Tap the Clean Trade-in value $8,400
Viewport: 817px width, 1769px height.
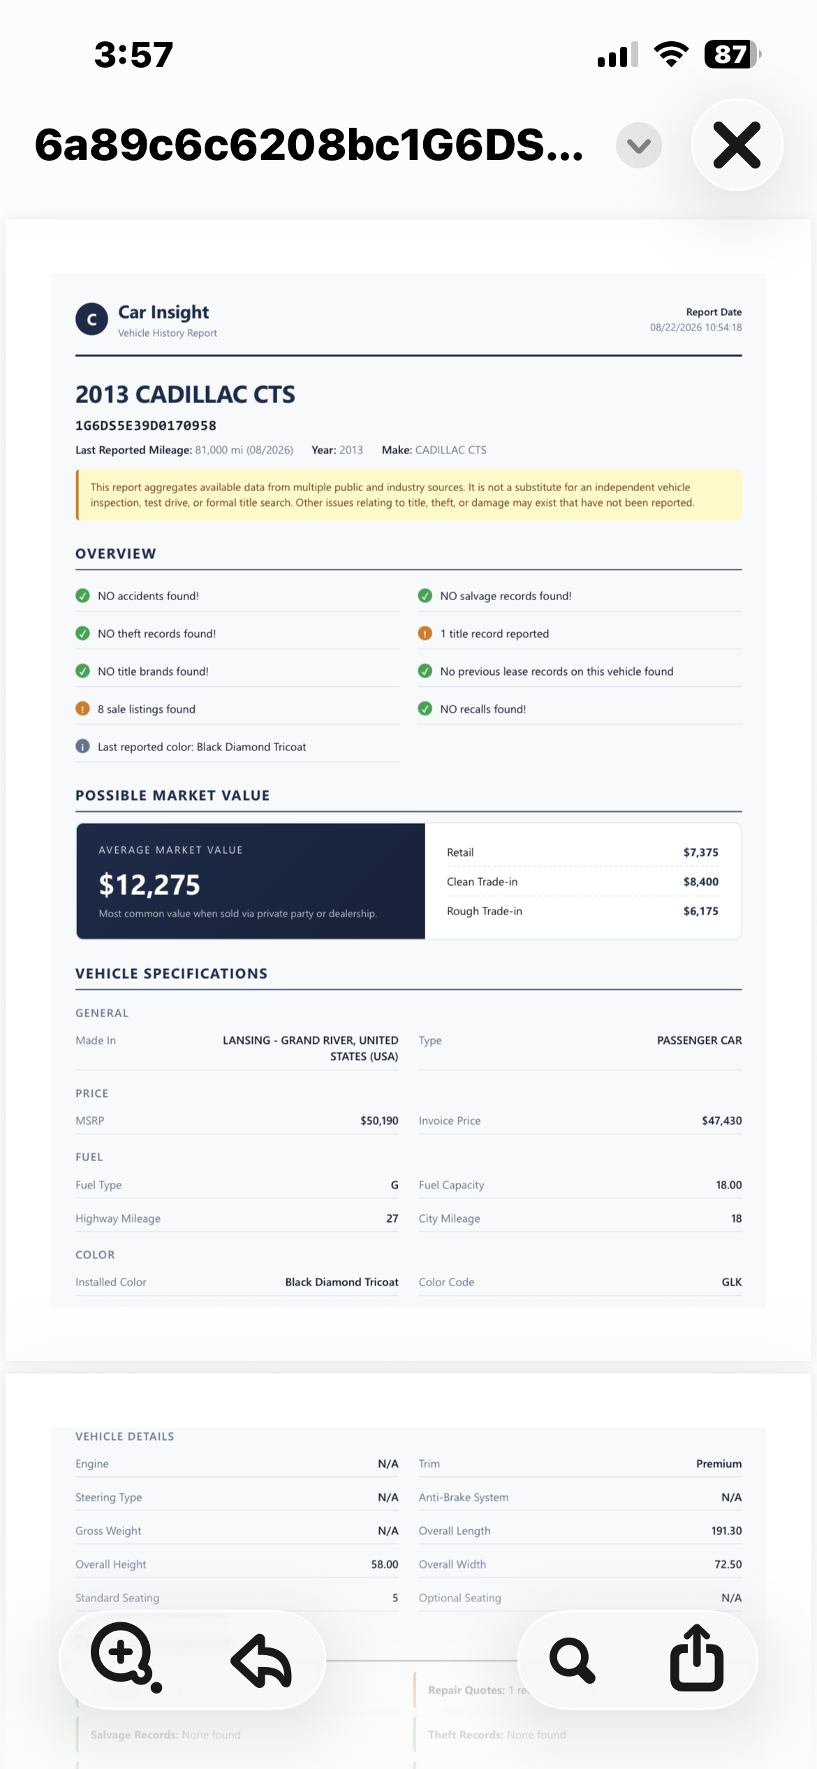tap(701, 882)
